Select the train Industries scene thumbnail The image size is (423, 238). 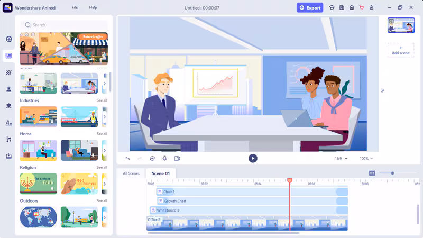(x=79, y=117)
